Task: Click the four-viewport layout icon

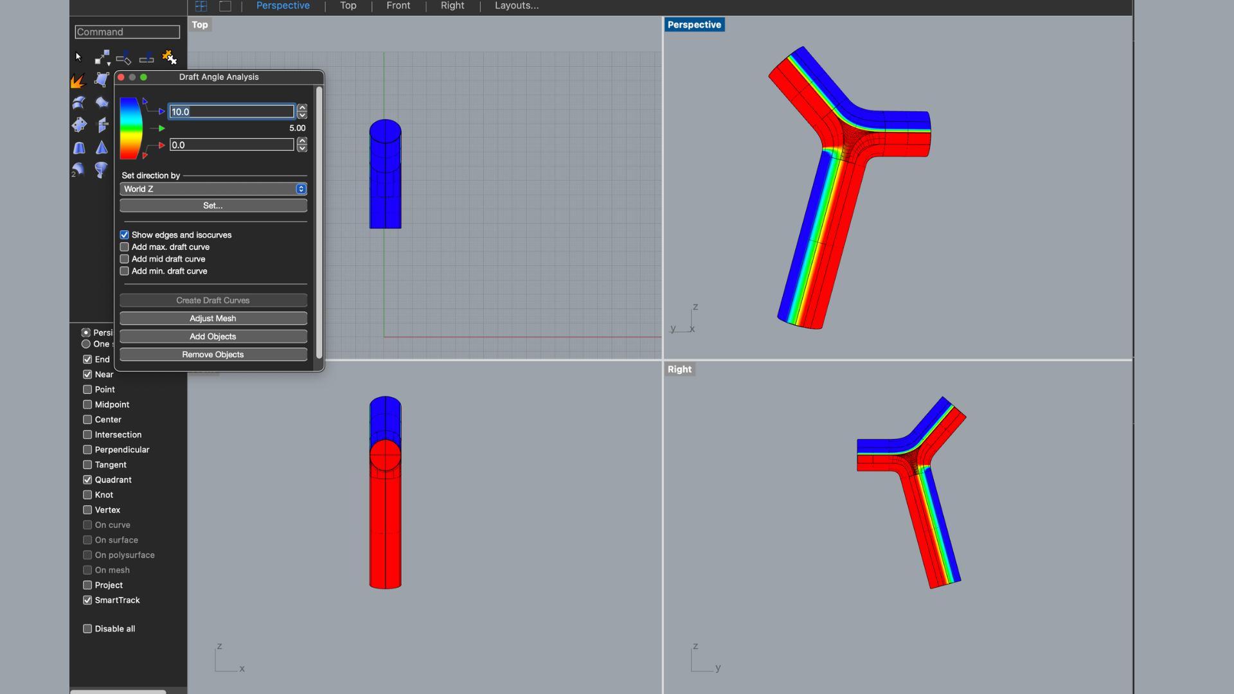Action: [201, 6]
